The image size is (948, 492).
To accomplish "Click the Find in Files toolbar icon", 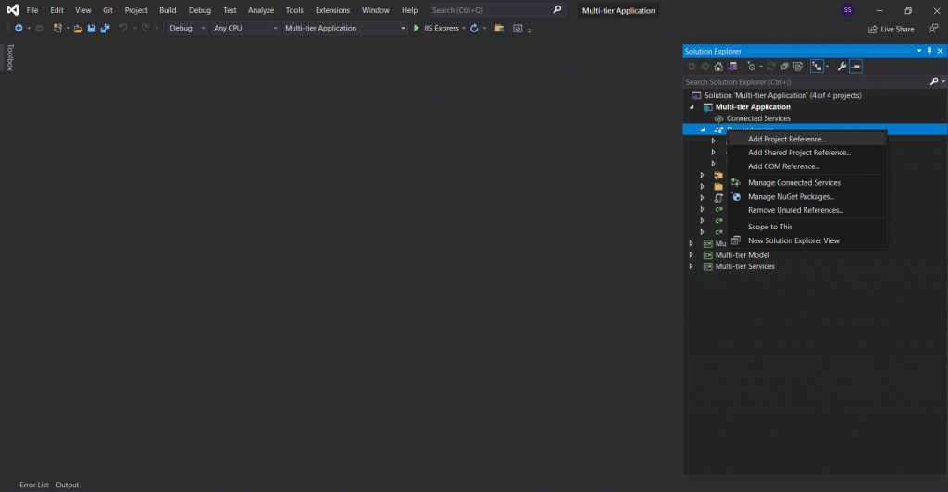I will (499, 29).
